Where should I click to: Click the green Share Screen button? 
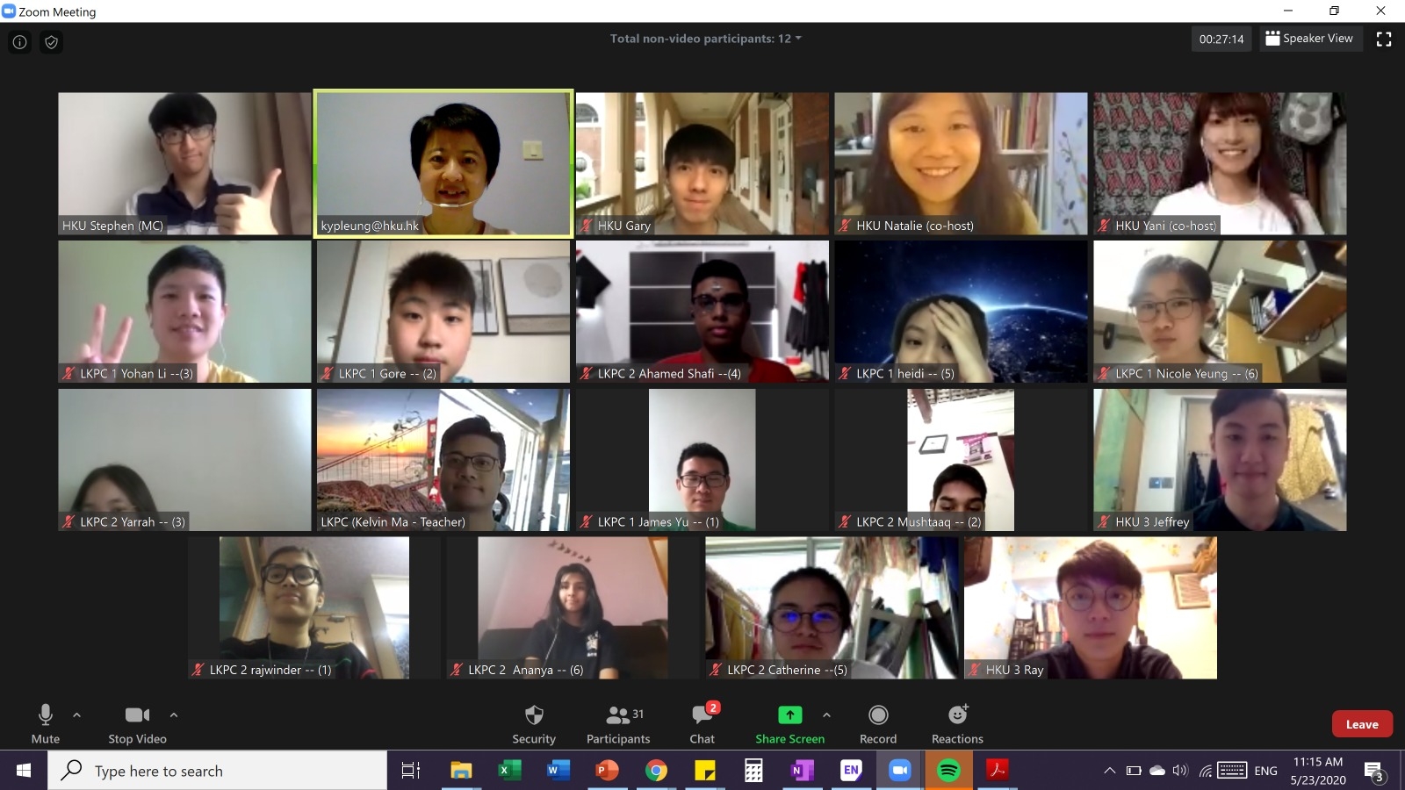click(790, 724)
